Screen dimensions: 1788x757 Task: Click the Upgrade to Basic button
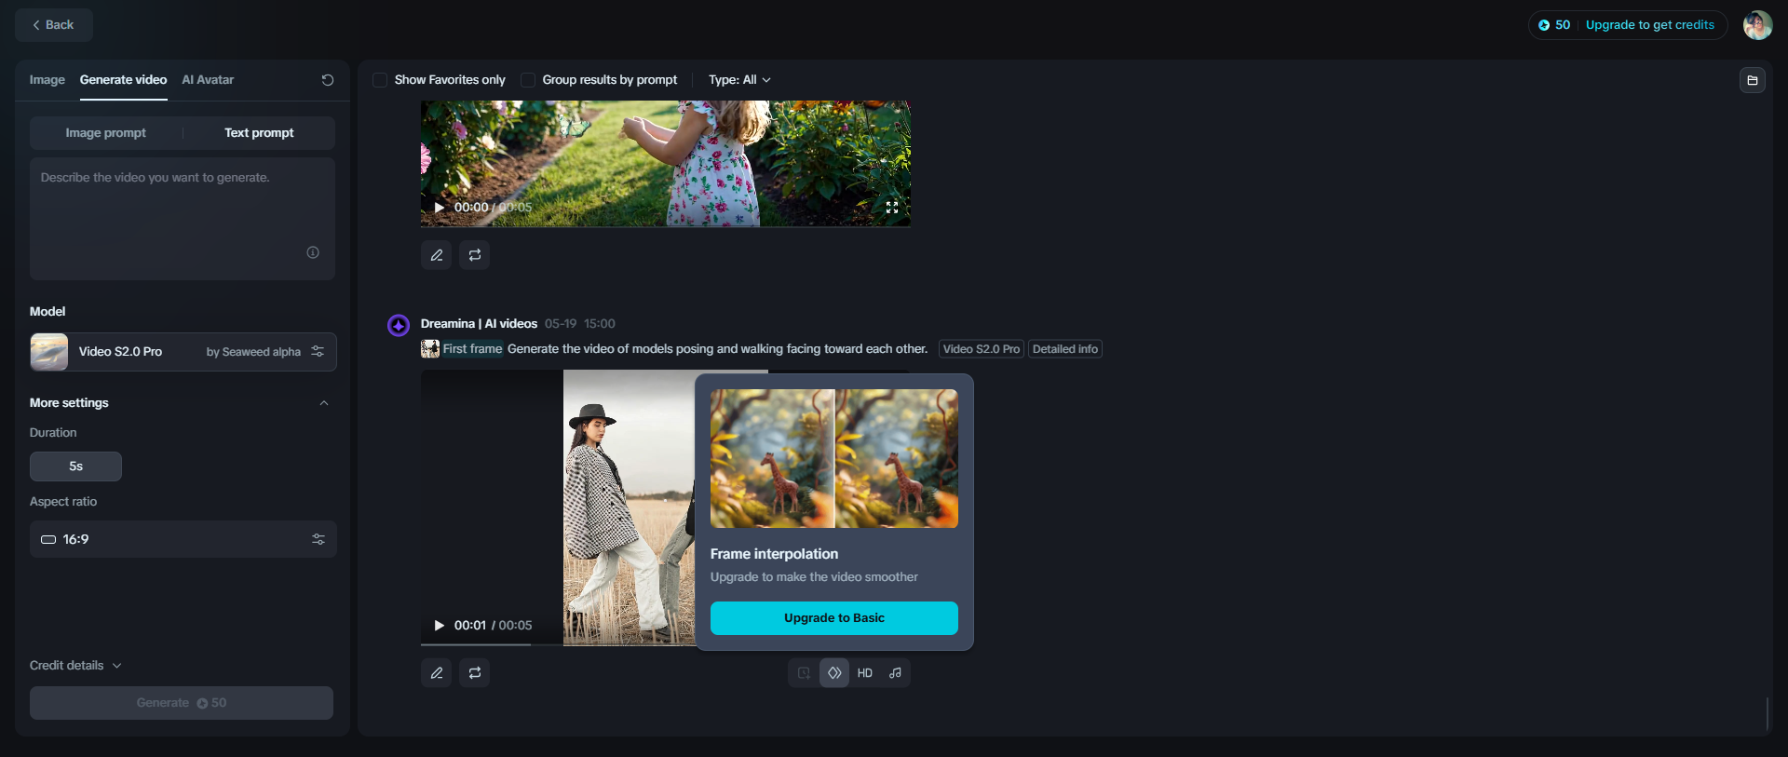(834, 618)
